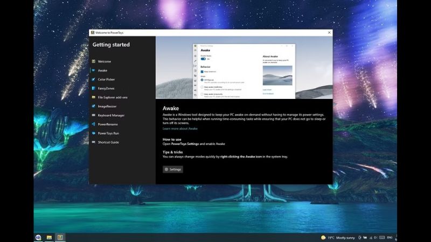Open the Windows Start menu
Screen dimensions: 431x242
[x=38, y=237]
